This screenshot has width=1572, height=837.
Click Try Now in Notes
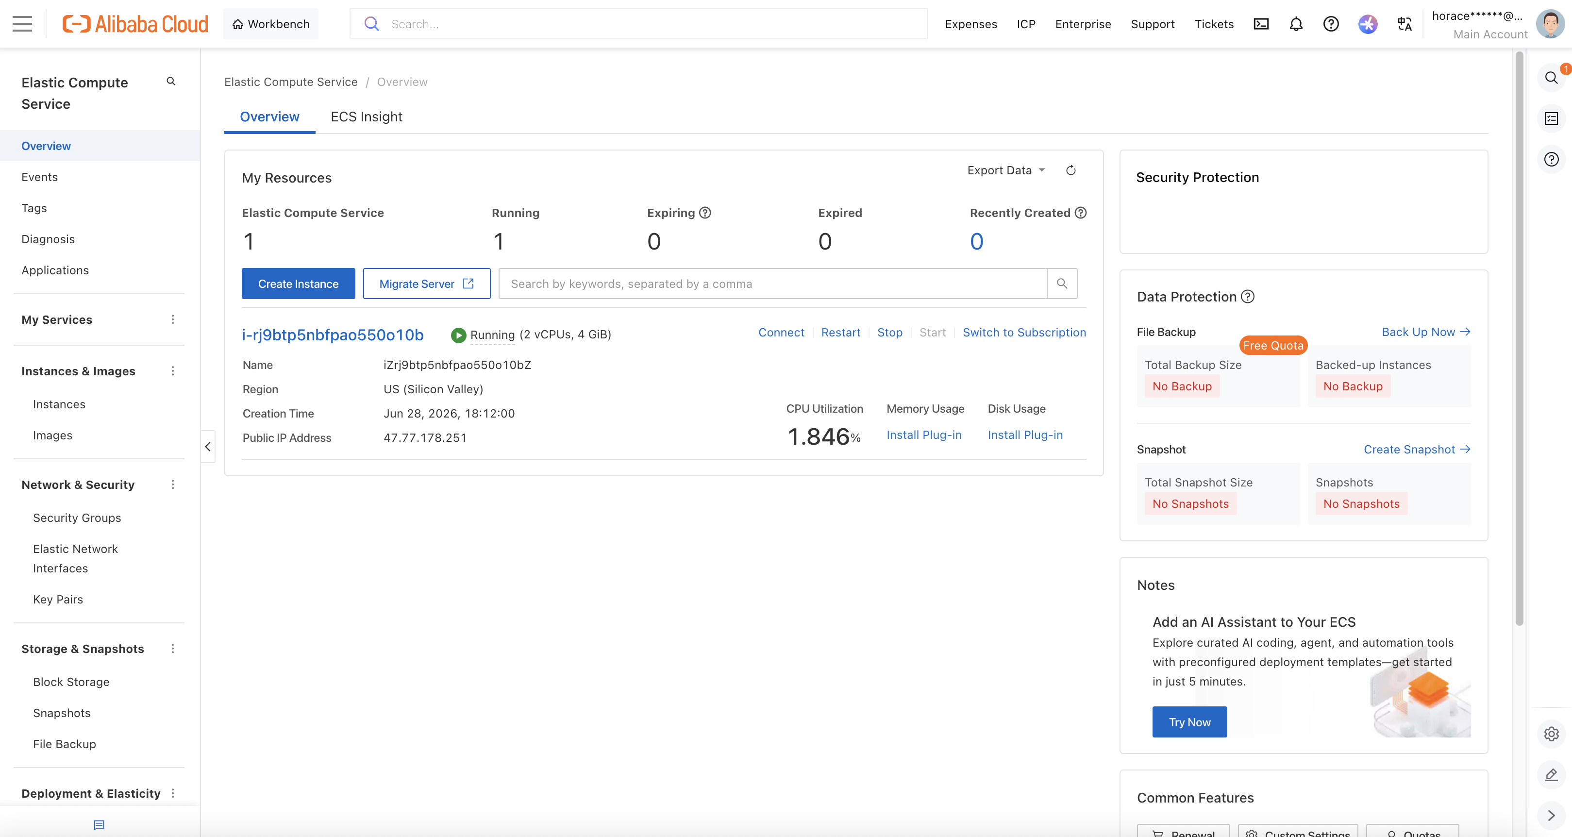pos(1189,722)
